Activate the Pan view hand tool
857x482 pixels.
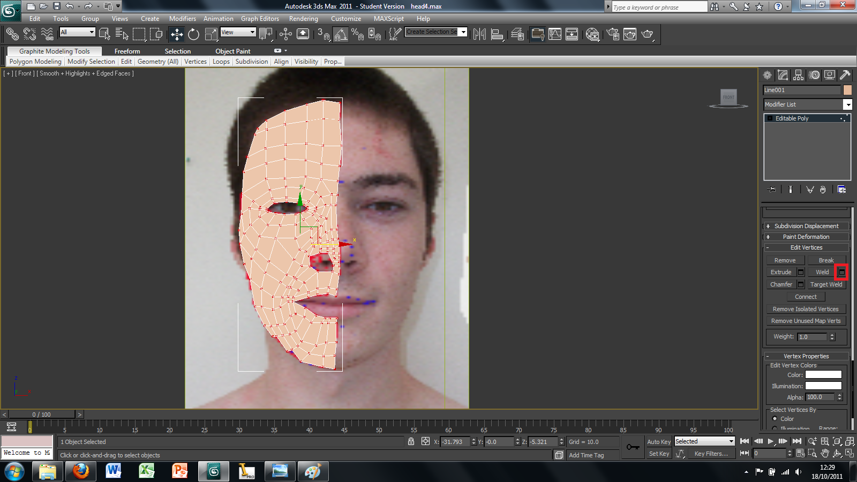(825, 453)
